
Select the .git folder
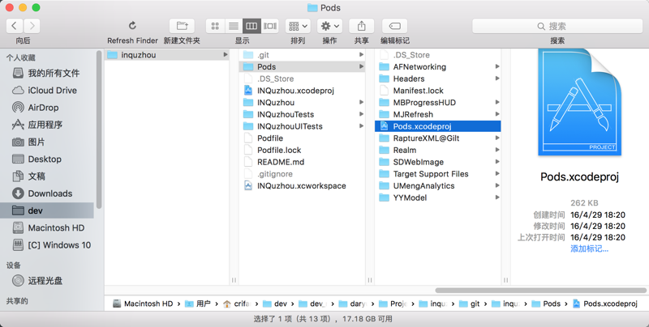[302, 55]
